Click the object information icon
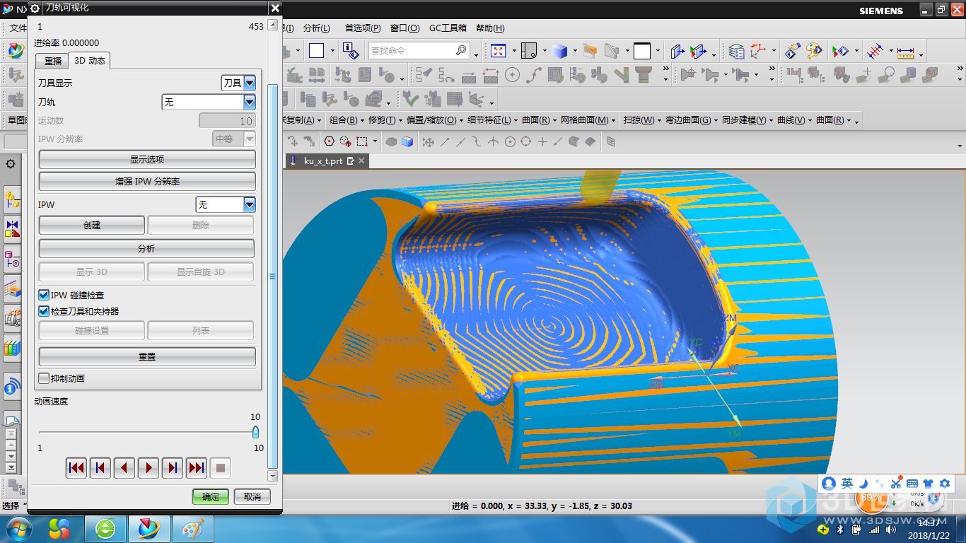This screenshot has height=543, width=966. point(350,51)
